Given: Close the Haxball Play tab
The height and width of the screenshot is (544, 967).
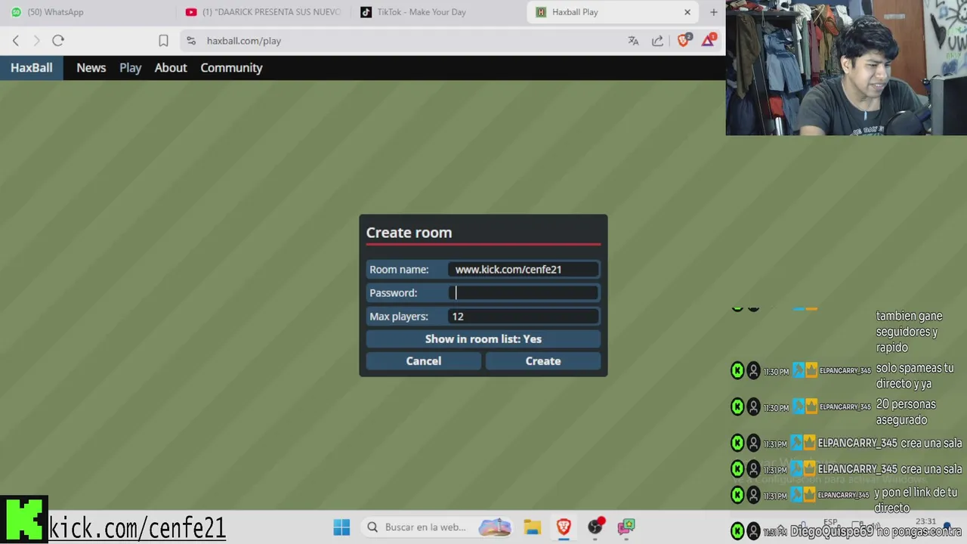Looking at the screenshot, I should 687,12.
